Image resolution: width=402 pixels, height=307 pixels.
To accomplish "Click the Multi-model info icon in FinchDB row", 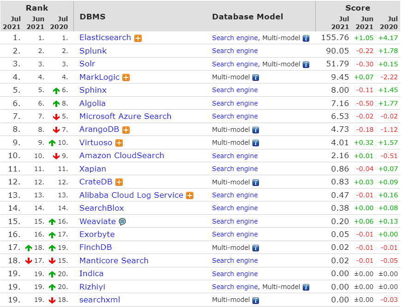I will point(256,248).
